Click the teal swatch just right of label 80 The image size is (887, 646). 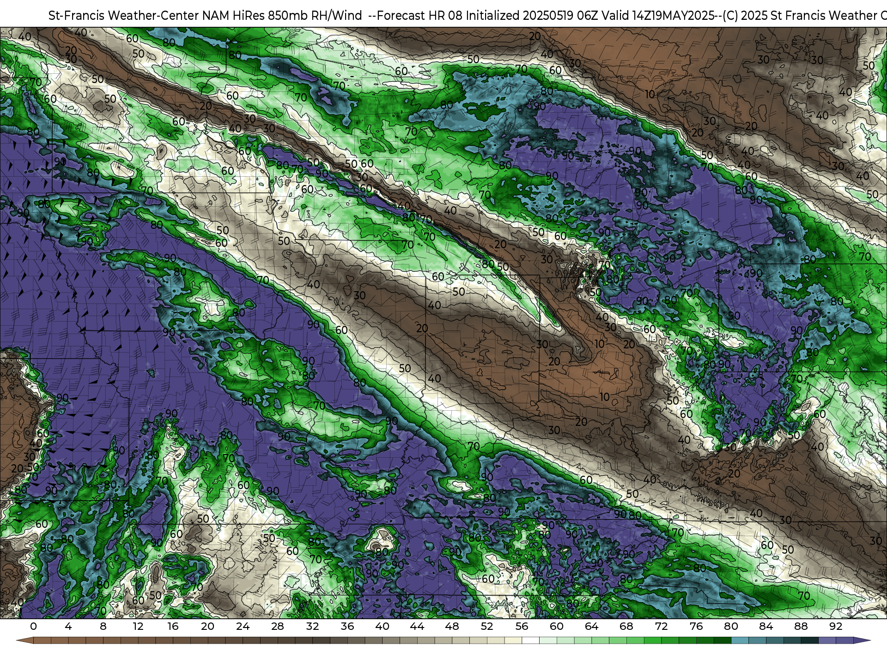740,640
